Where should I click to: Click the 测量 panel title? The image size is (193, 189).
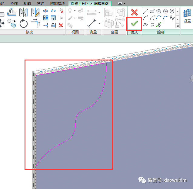tap(93, 32)
